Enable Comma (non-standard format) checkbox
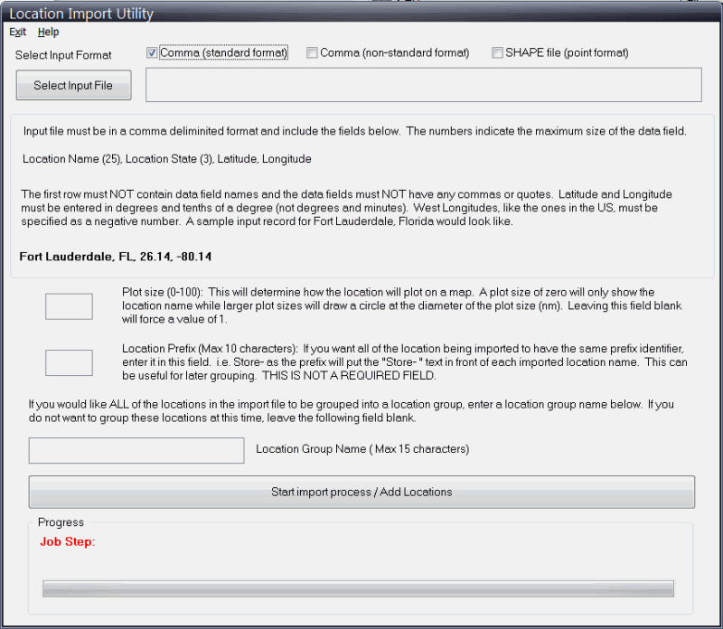 click(313, 53)
